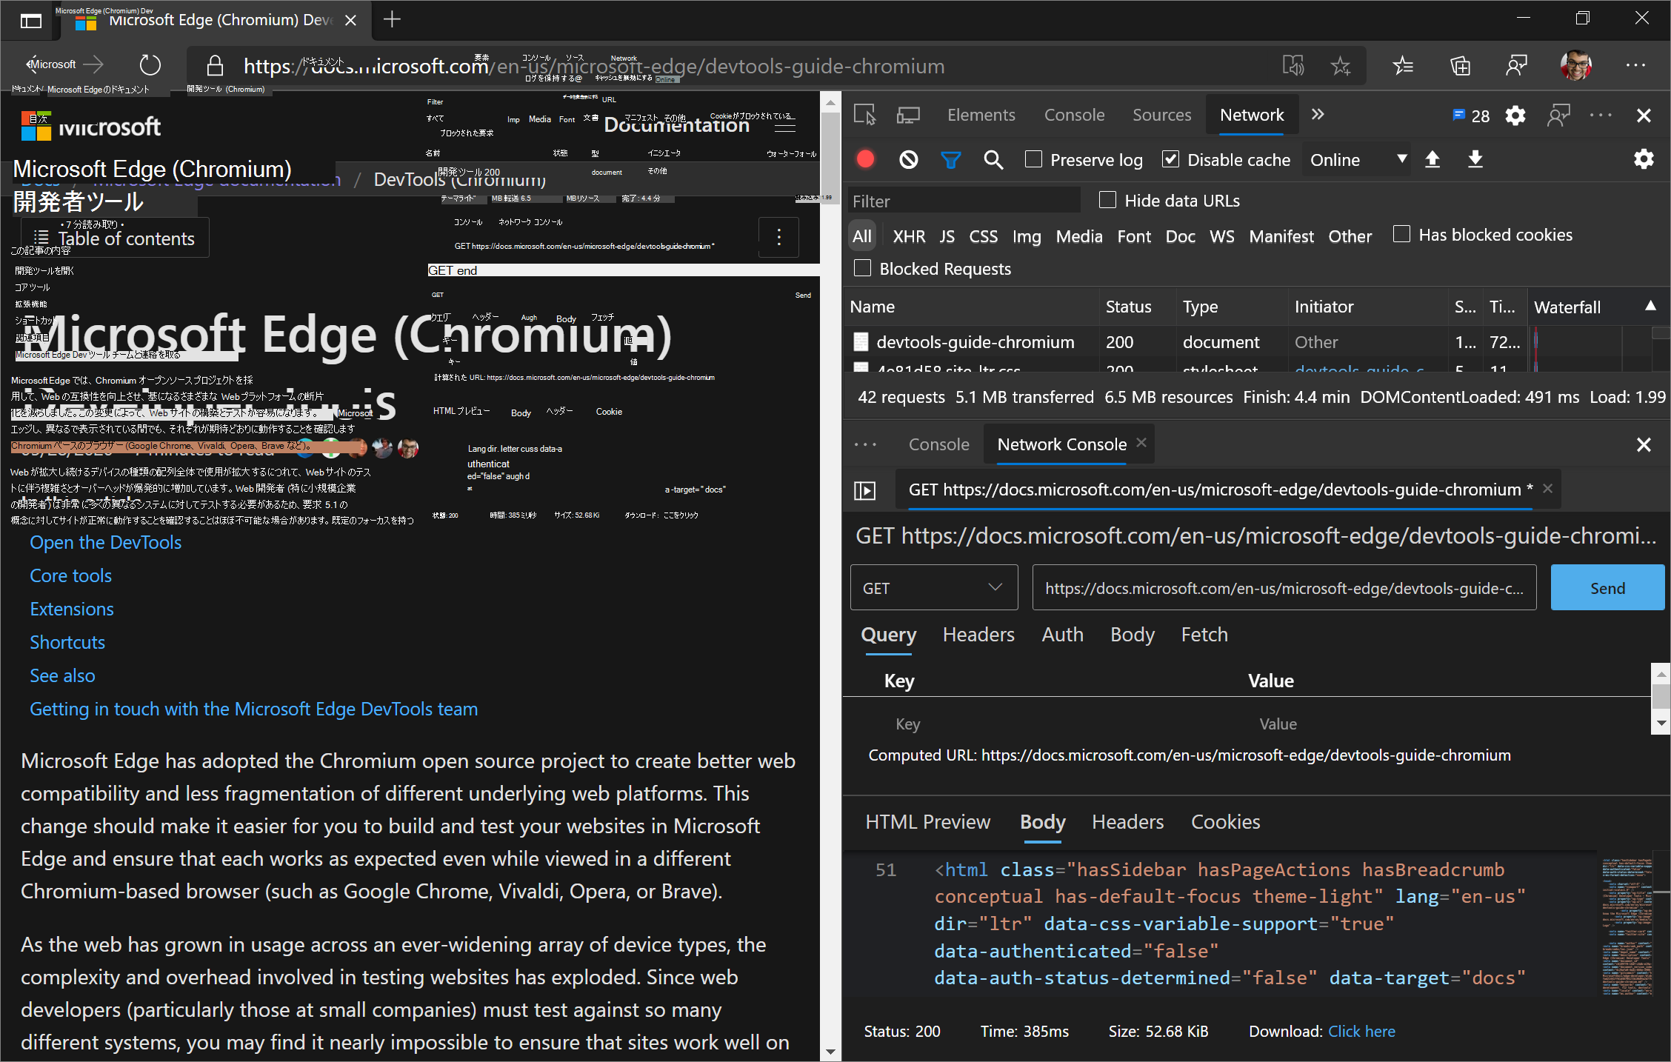Stop recording network log
This screenshot has height=1062, width=1671.
coord(865,159)
